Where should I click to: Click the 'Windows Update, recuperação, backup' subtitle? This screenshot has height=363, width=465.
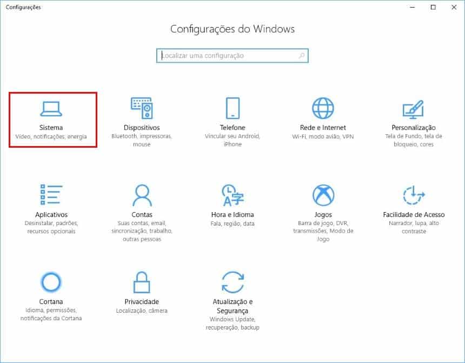pos(232,323)
